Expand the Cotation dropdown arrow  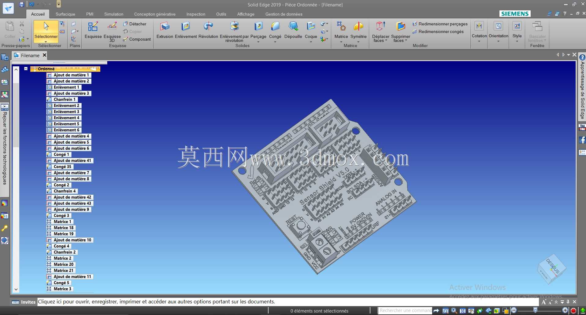479,41
